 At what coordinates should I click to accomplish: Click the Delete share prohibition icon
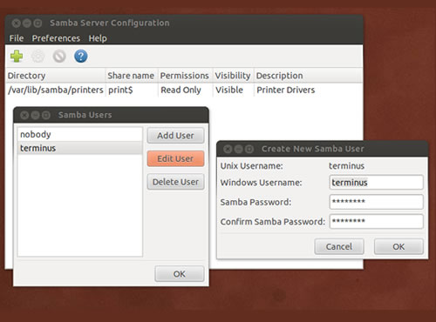pos(59,57)
